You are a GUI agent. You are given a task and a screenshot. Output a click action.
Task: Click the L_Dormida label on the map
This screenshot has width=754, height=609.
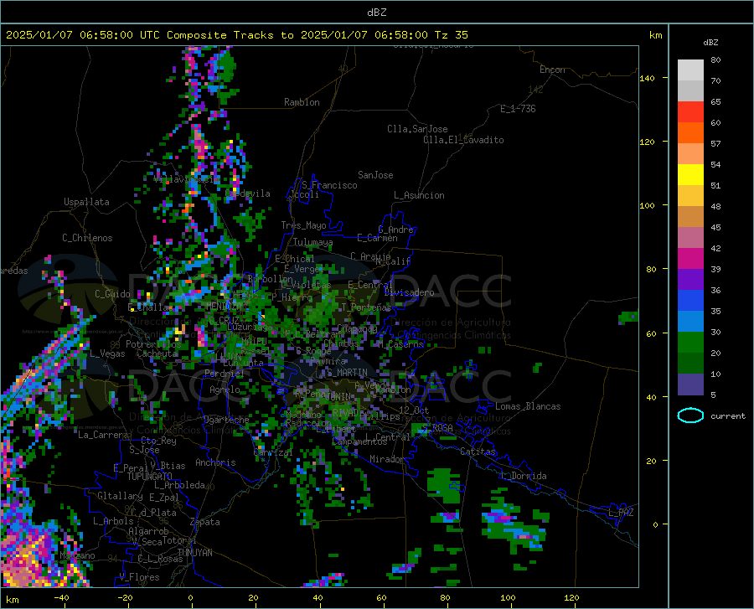523,476
